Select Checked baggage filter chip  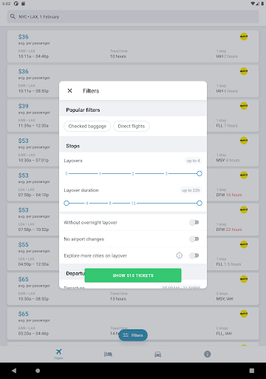tap(87, 126)
